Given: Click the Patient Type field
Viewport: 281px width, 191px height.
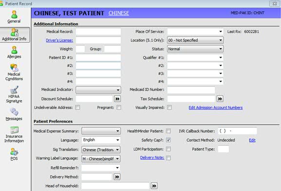Looking at the screenshot, I should pos(224,149).
